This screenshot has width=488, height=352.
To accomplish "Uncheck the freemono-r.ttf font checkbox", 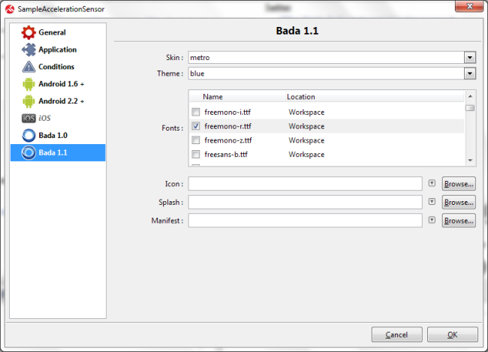I will point(196,126).
